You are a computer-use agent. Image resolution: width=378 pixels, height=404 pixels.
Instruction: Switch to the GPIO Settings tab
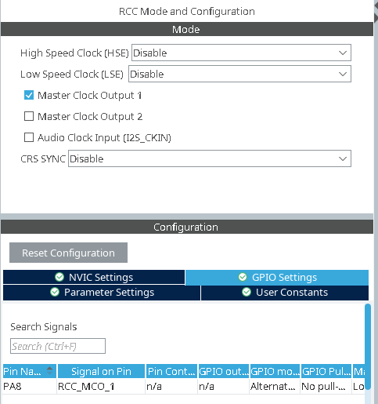point(277,277)
